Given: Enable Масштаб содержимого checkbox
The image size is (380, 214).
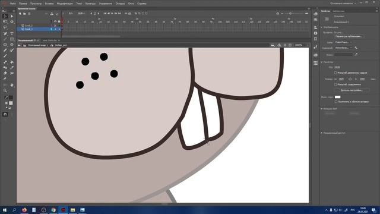Looking at the screenshot, I should 335,84.
